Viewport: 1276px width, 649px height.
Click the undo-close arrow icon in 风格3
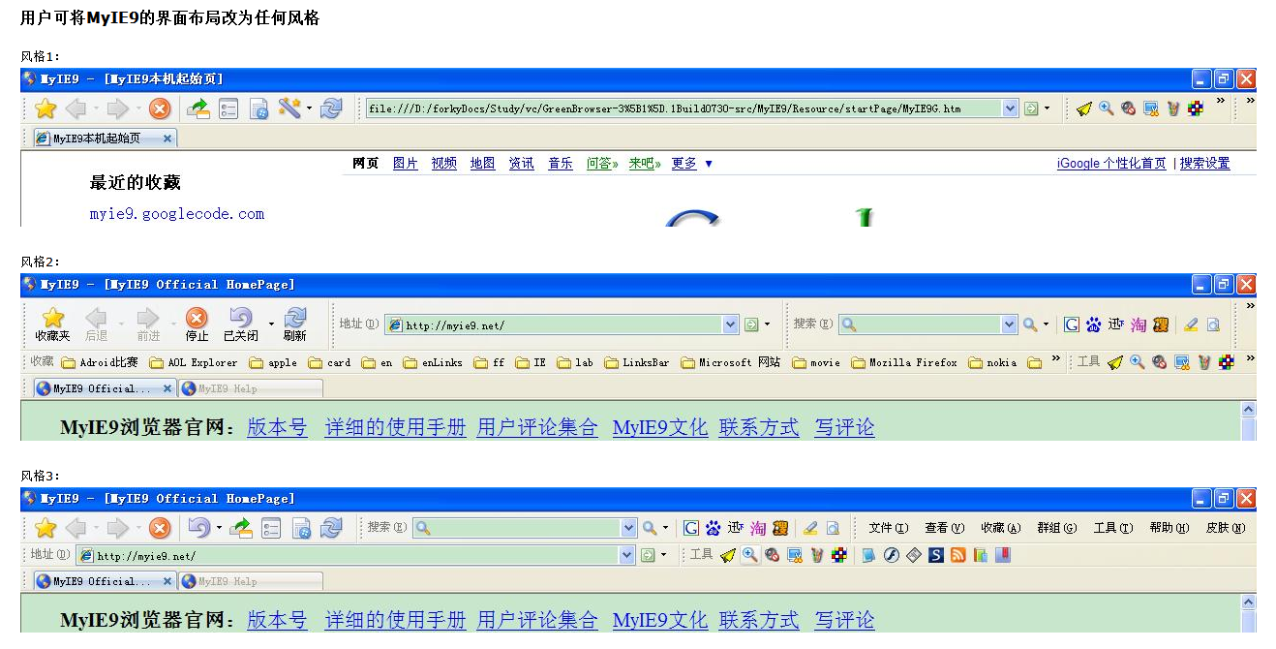pyautogui.click(x=198, y=528)
